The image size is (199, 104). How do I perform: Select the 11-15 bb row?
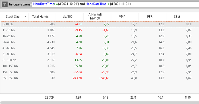(x=100, y=30)
